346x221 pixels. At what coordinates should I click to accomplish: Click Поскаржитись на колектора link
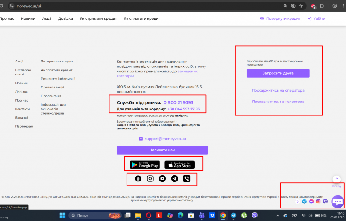click(x=278, y=102)
